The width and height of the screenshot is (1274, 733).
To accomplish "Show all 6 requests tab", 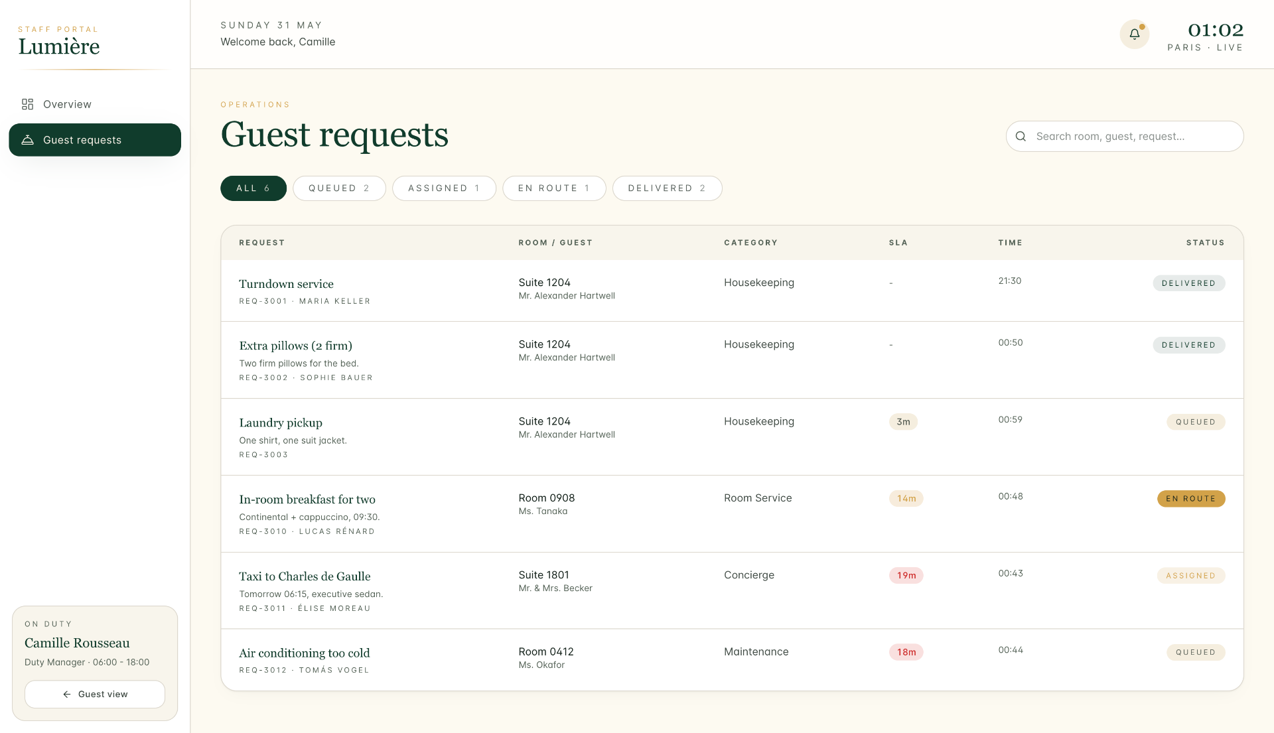I will tap(253, 188).
